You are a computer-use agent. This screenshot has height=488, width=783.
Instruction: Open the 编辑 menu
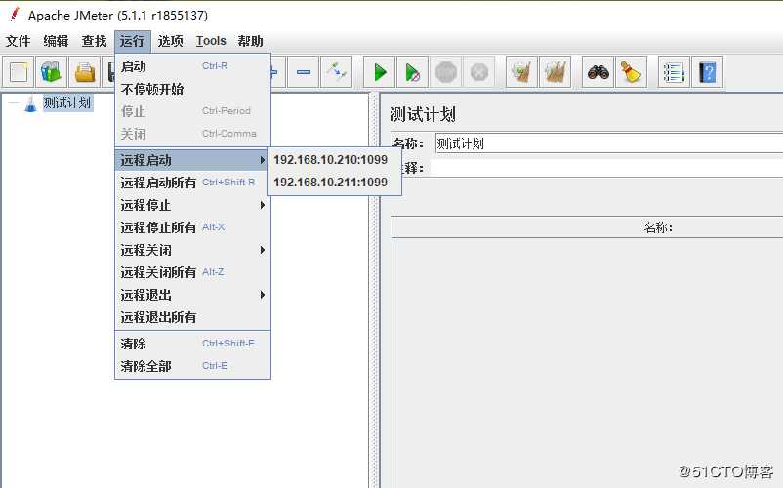(56, 41)
